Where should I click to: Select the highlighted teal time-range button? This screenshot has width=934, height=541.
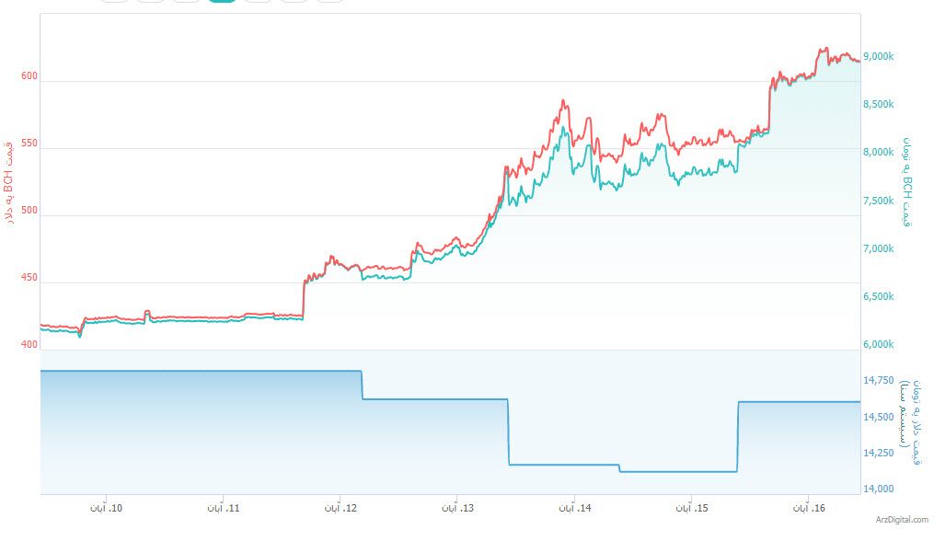tap(222, 1)
